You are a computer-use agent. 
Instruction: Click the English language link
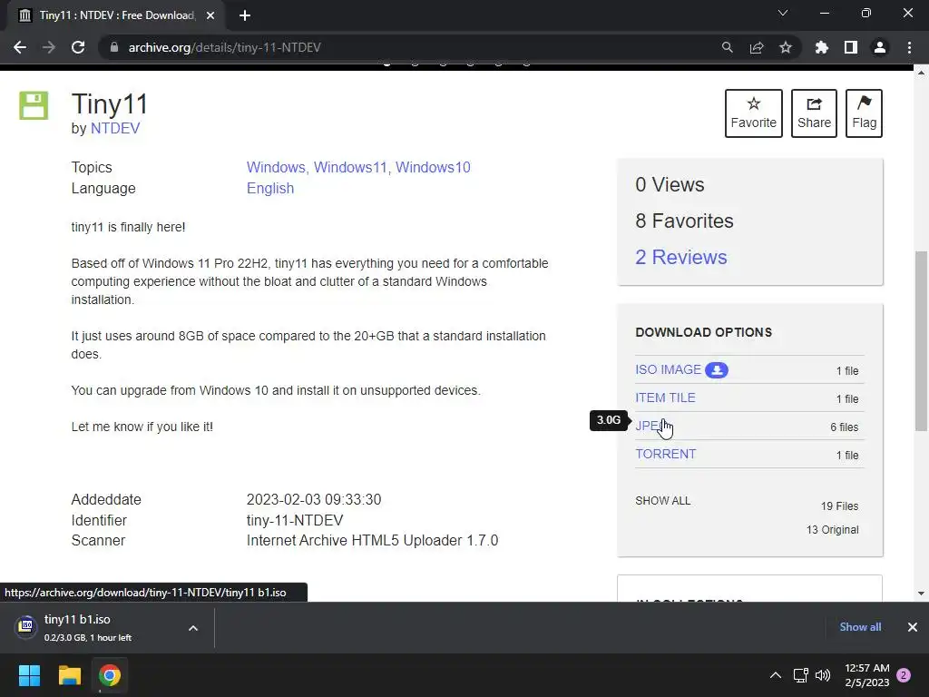click(270, 188)
